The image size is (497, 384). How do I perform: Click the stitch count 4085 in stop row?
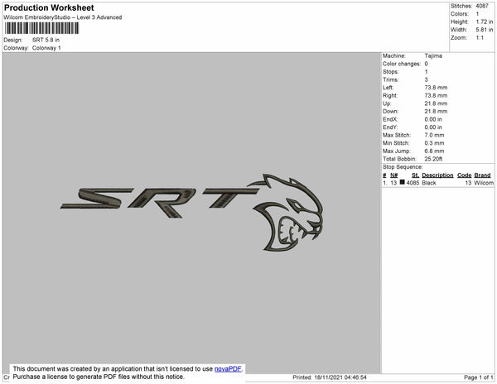point(413,183)
